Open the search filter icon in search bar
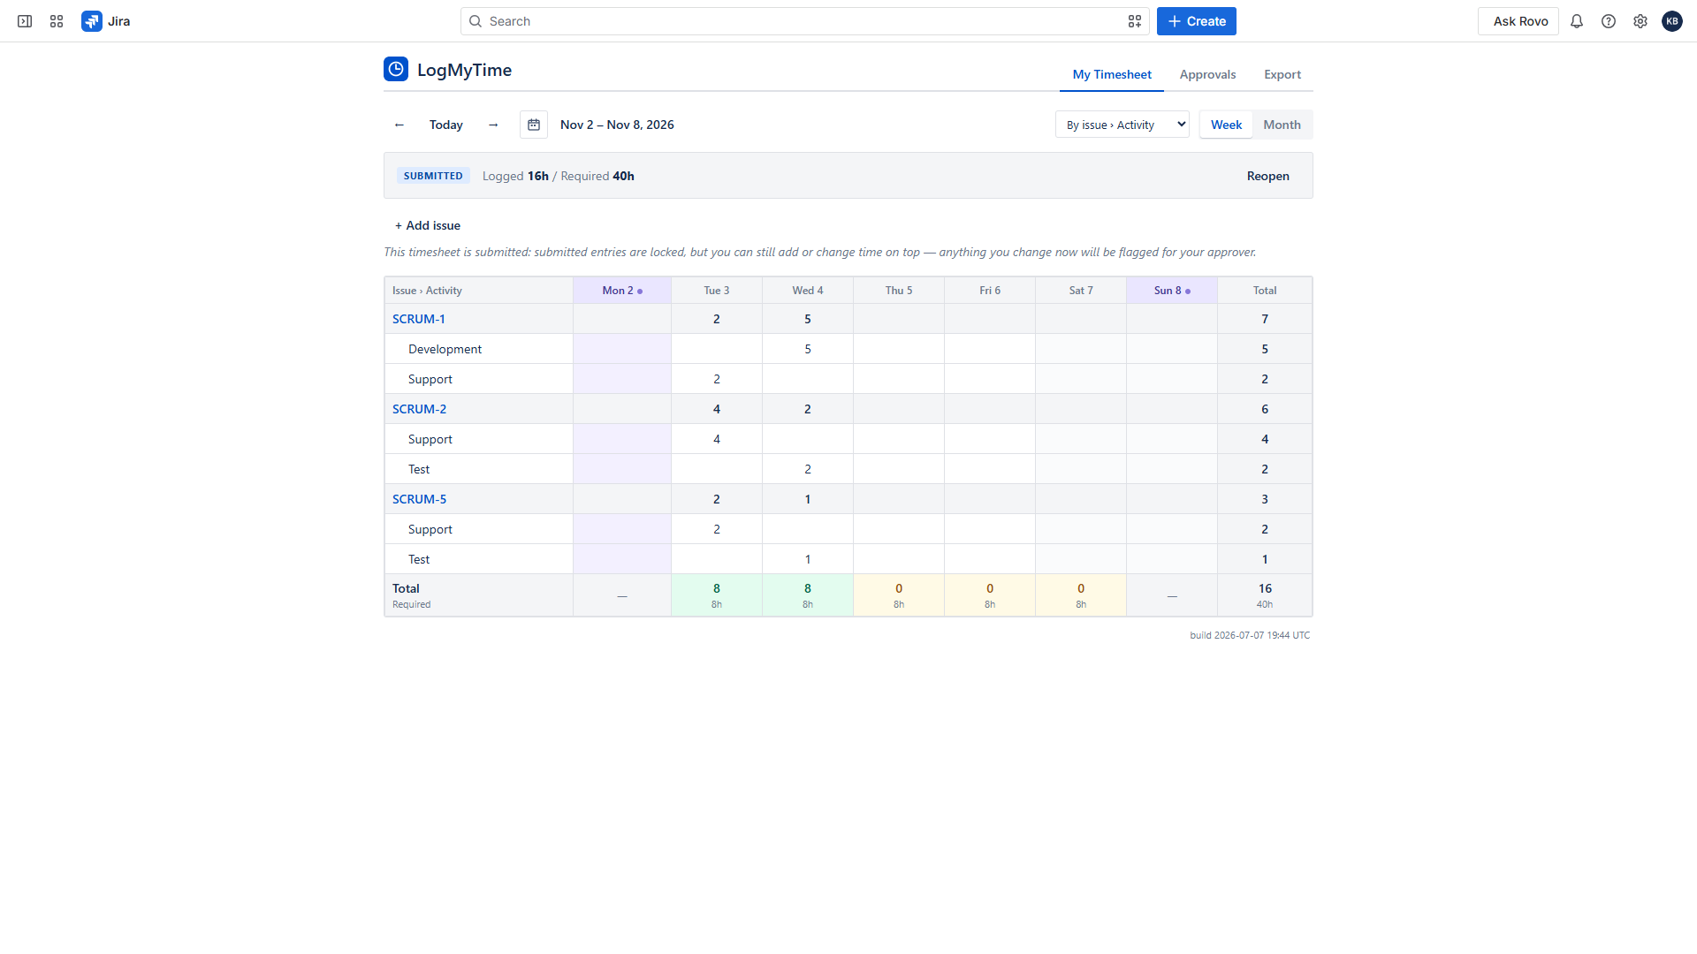The height and width of the screenshot is (954, 1697). (x=1135, y=21)
